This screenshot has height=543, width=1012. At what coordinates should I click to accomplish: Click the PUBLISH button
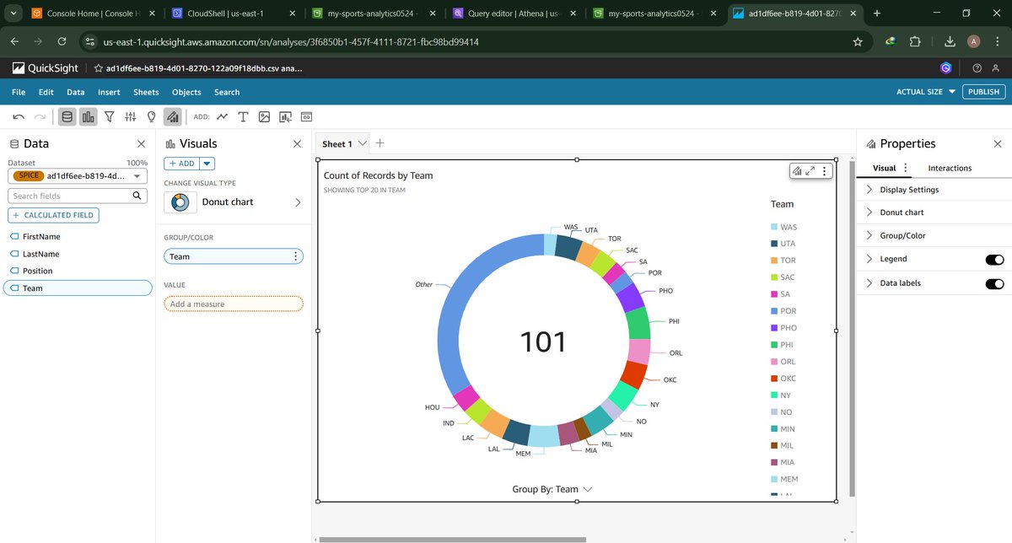(983, 92)
